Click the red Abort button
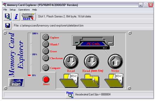Screen dimensions: 156x101 pos(46,79)
